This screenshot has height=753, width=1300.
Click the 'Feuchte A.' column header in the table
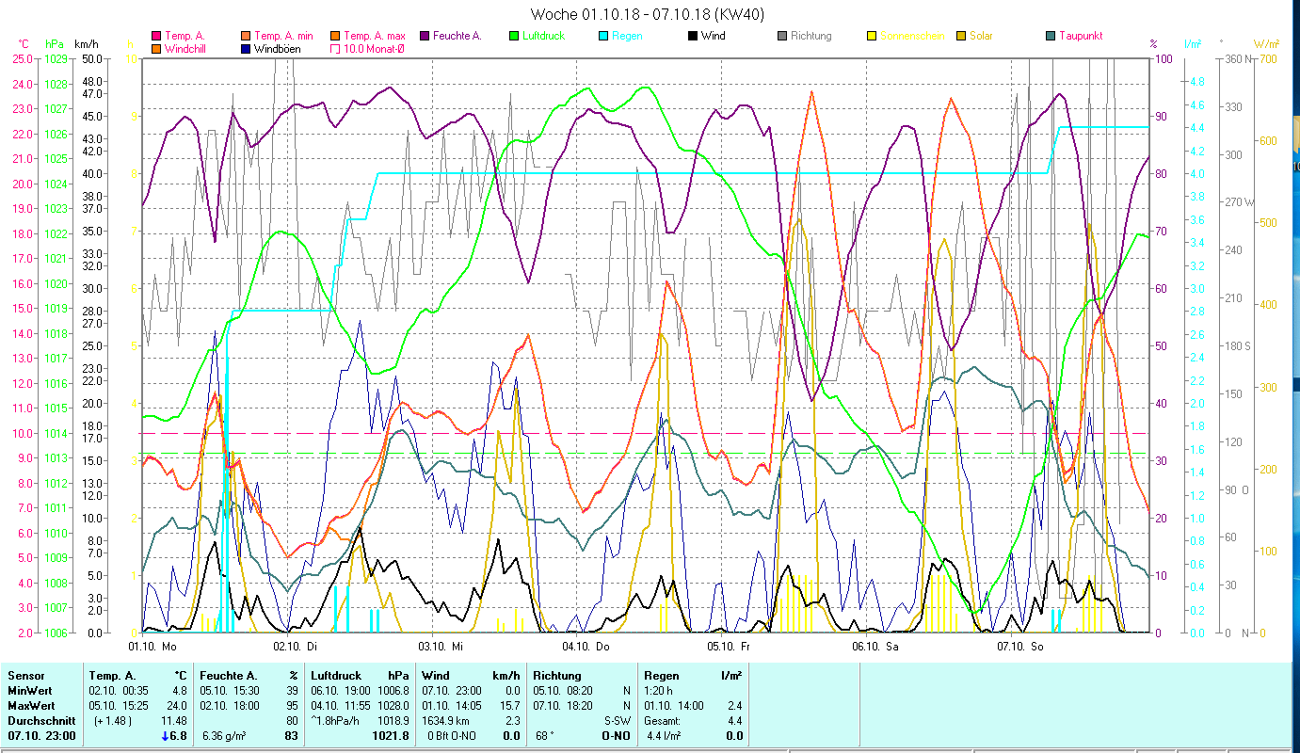(x=230, y=676)
